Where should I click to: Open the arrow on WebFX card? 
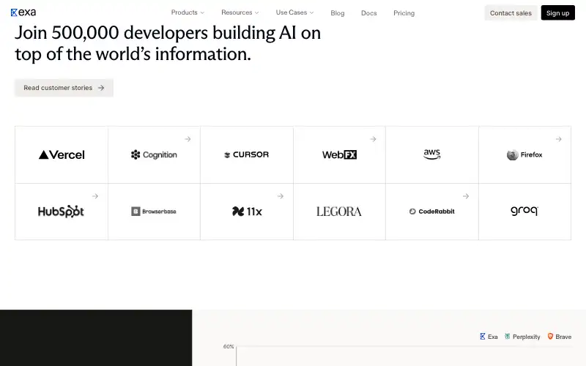click(373, 139)
